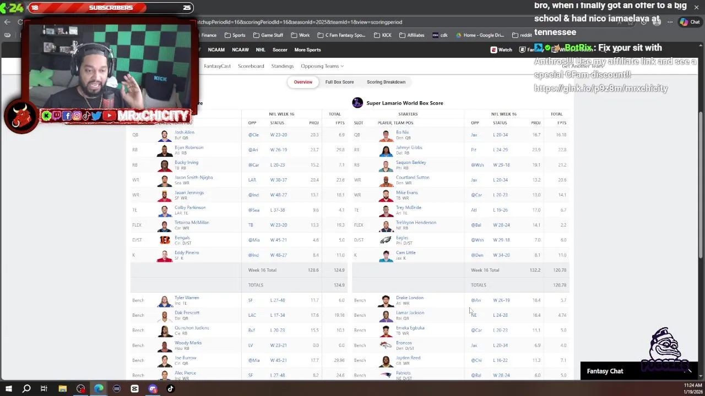Open Jahmyr Gibbs' player link

coord(409,147)
